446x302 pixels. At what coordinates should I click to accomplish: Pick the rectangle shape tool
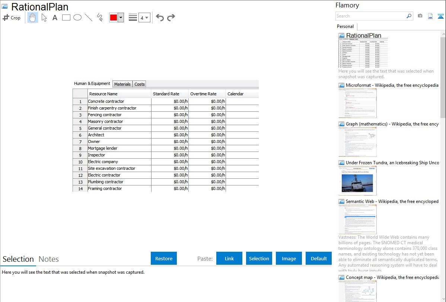[x=66, y=18]
